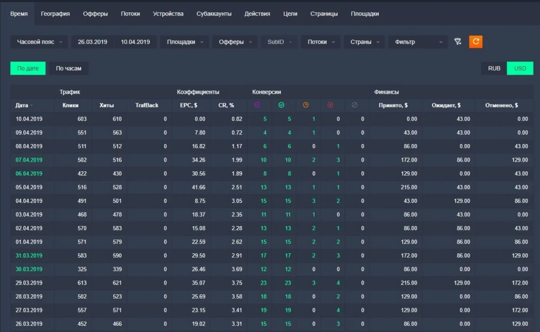Click the date 10.04.2019 in table
Screen dimensions: 540x332
pos(29,119)
